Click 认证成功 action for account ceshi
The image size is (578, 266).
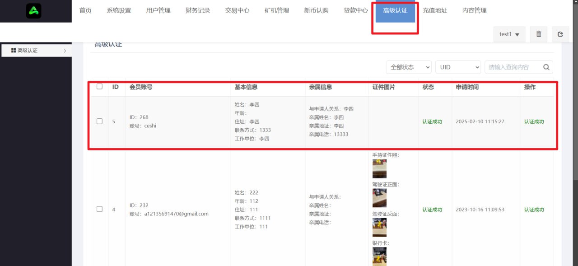534,121
